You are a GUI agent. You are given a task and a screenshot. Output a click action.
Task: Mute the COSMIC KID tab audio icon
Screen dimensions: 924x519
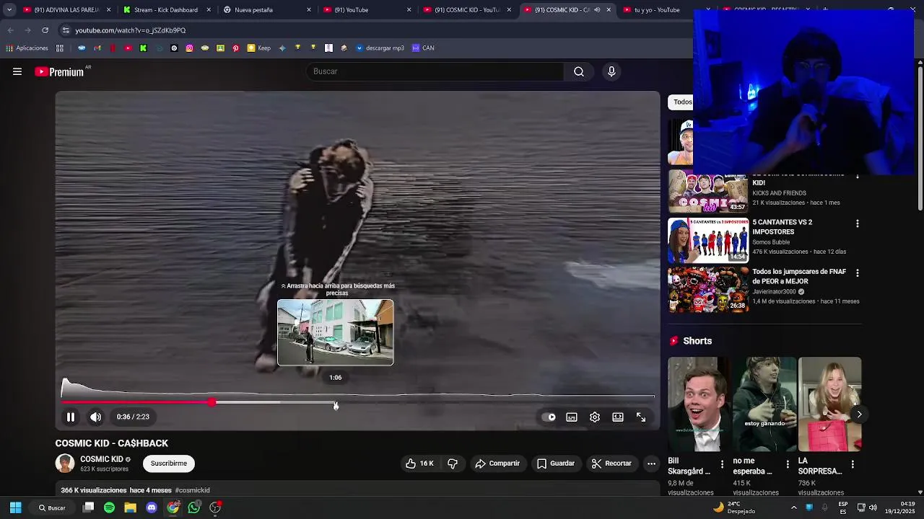point(597,10)
